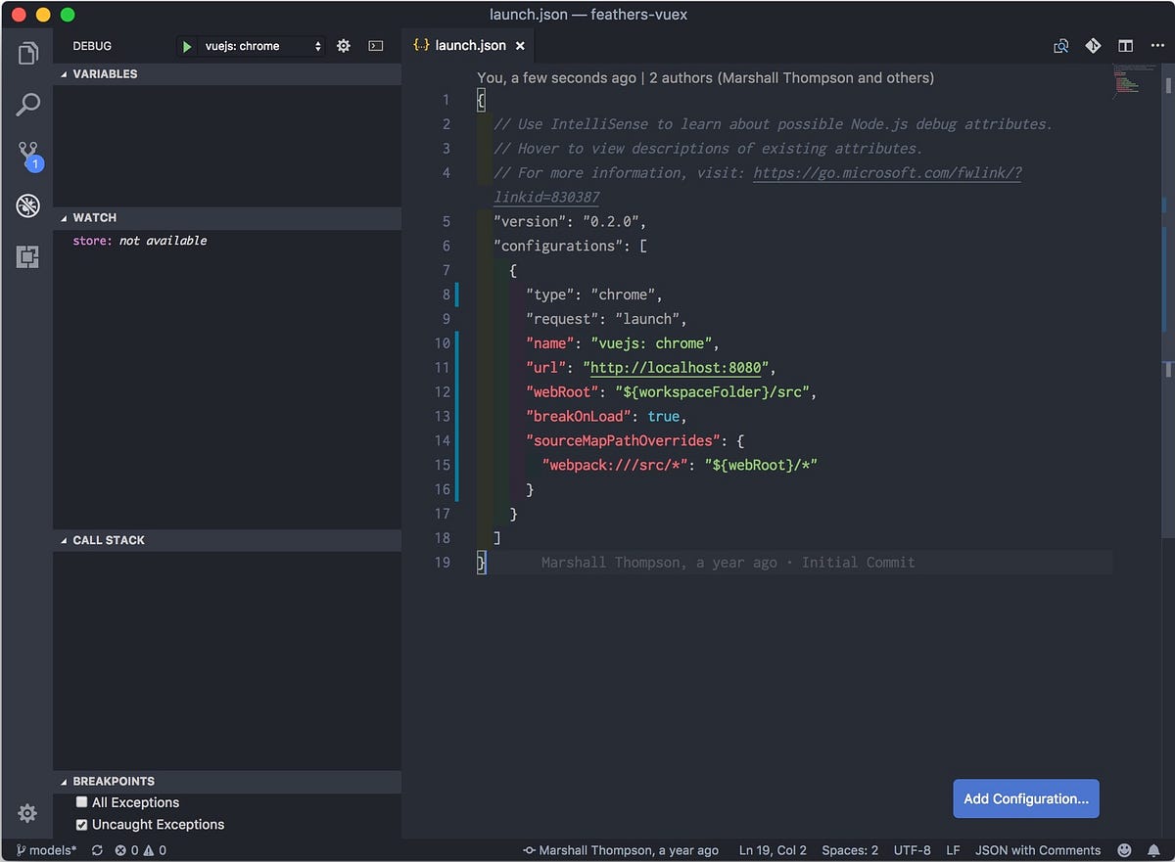This screenshot has width=1175, height=862.
Task: Open the Search view in the activity bar
Action: coord(28,103)
